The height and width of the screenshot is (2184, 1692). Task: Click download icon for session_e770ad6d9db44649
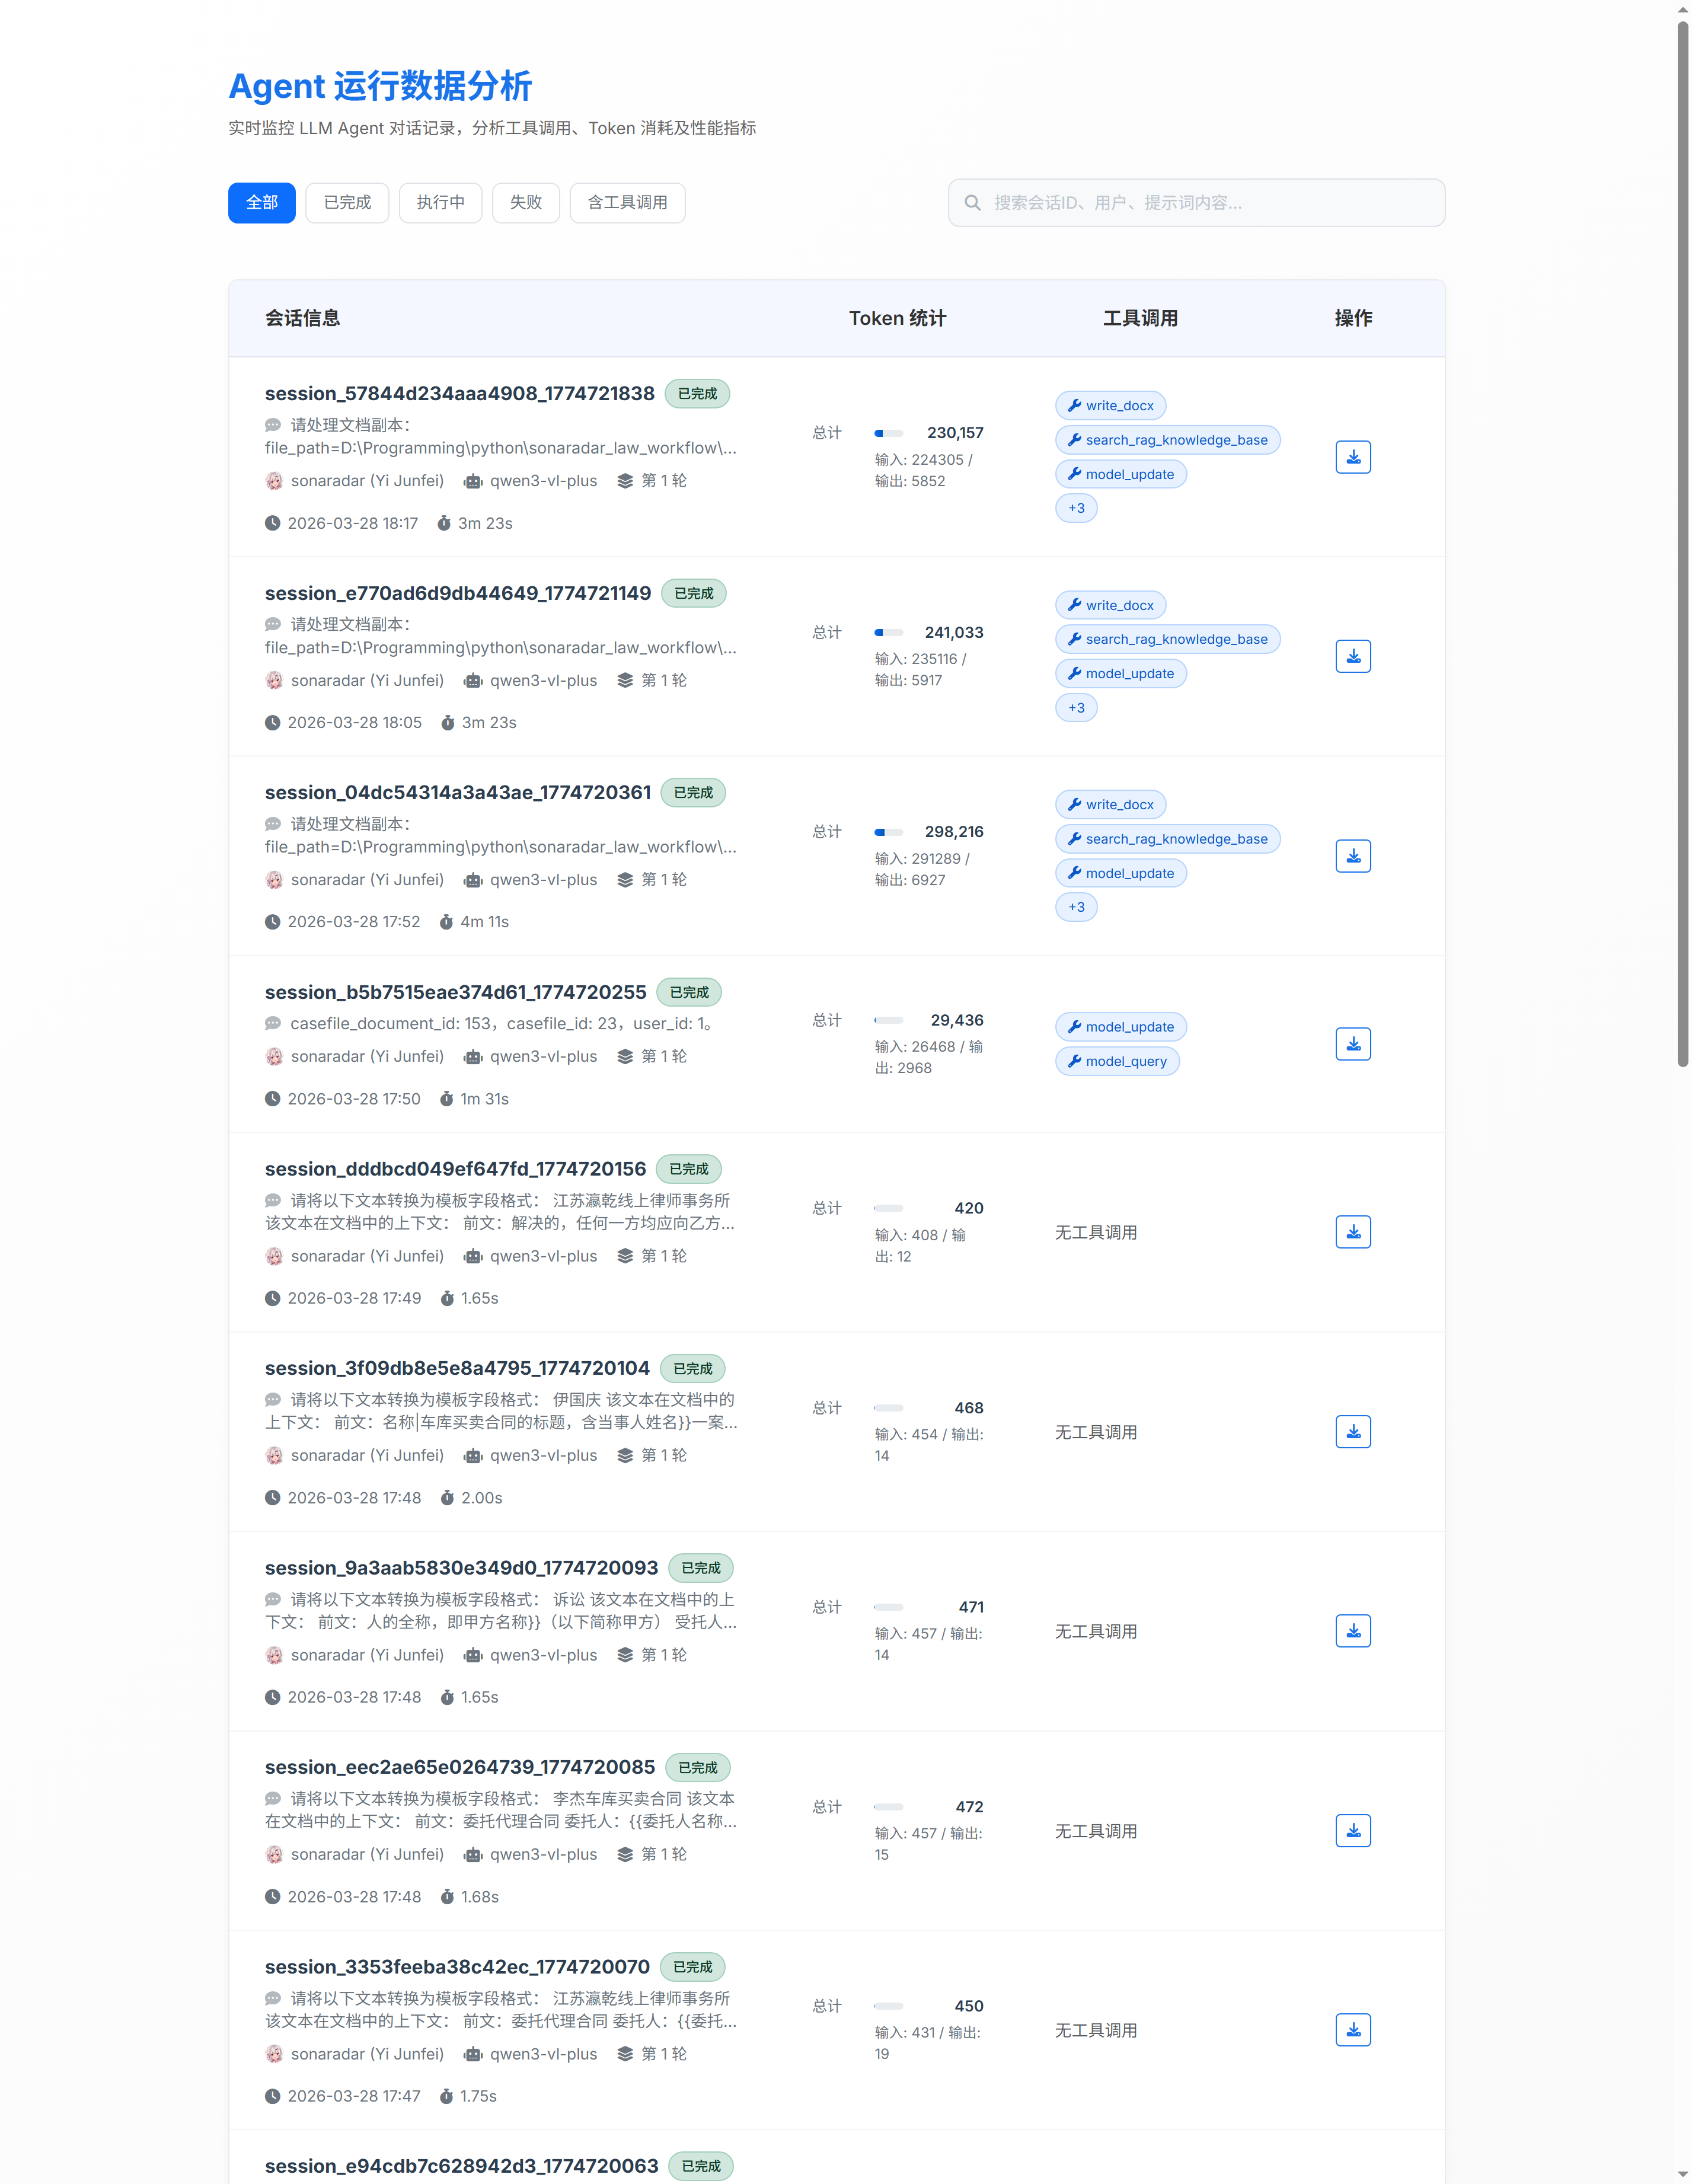[1352, 656]
